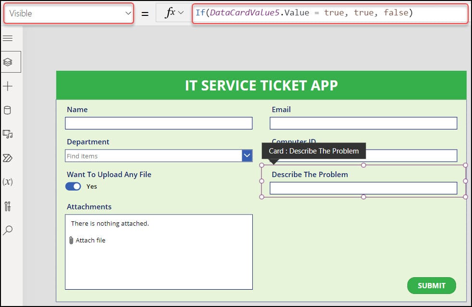
Task: Click the Email text input
Action: (x=363, y=123)
